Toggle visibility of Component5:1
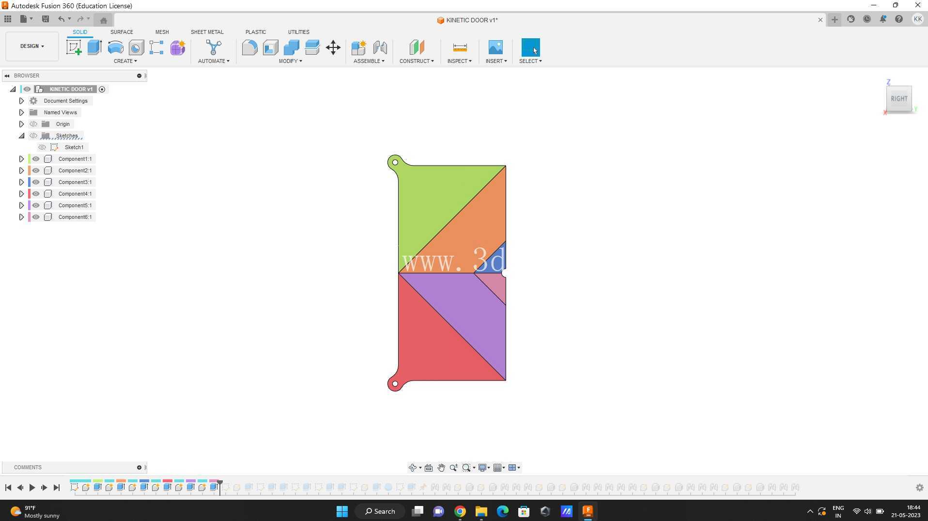The width and height of the screenshot is (928, 521). coord(36,205)
